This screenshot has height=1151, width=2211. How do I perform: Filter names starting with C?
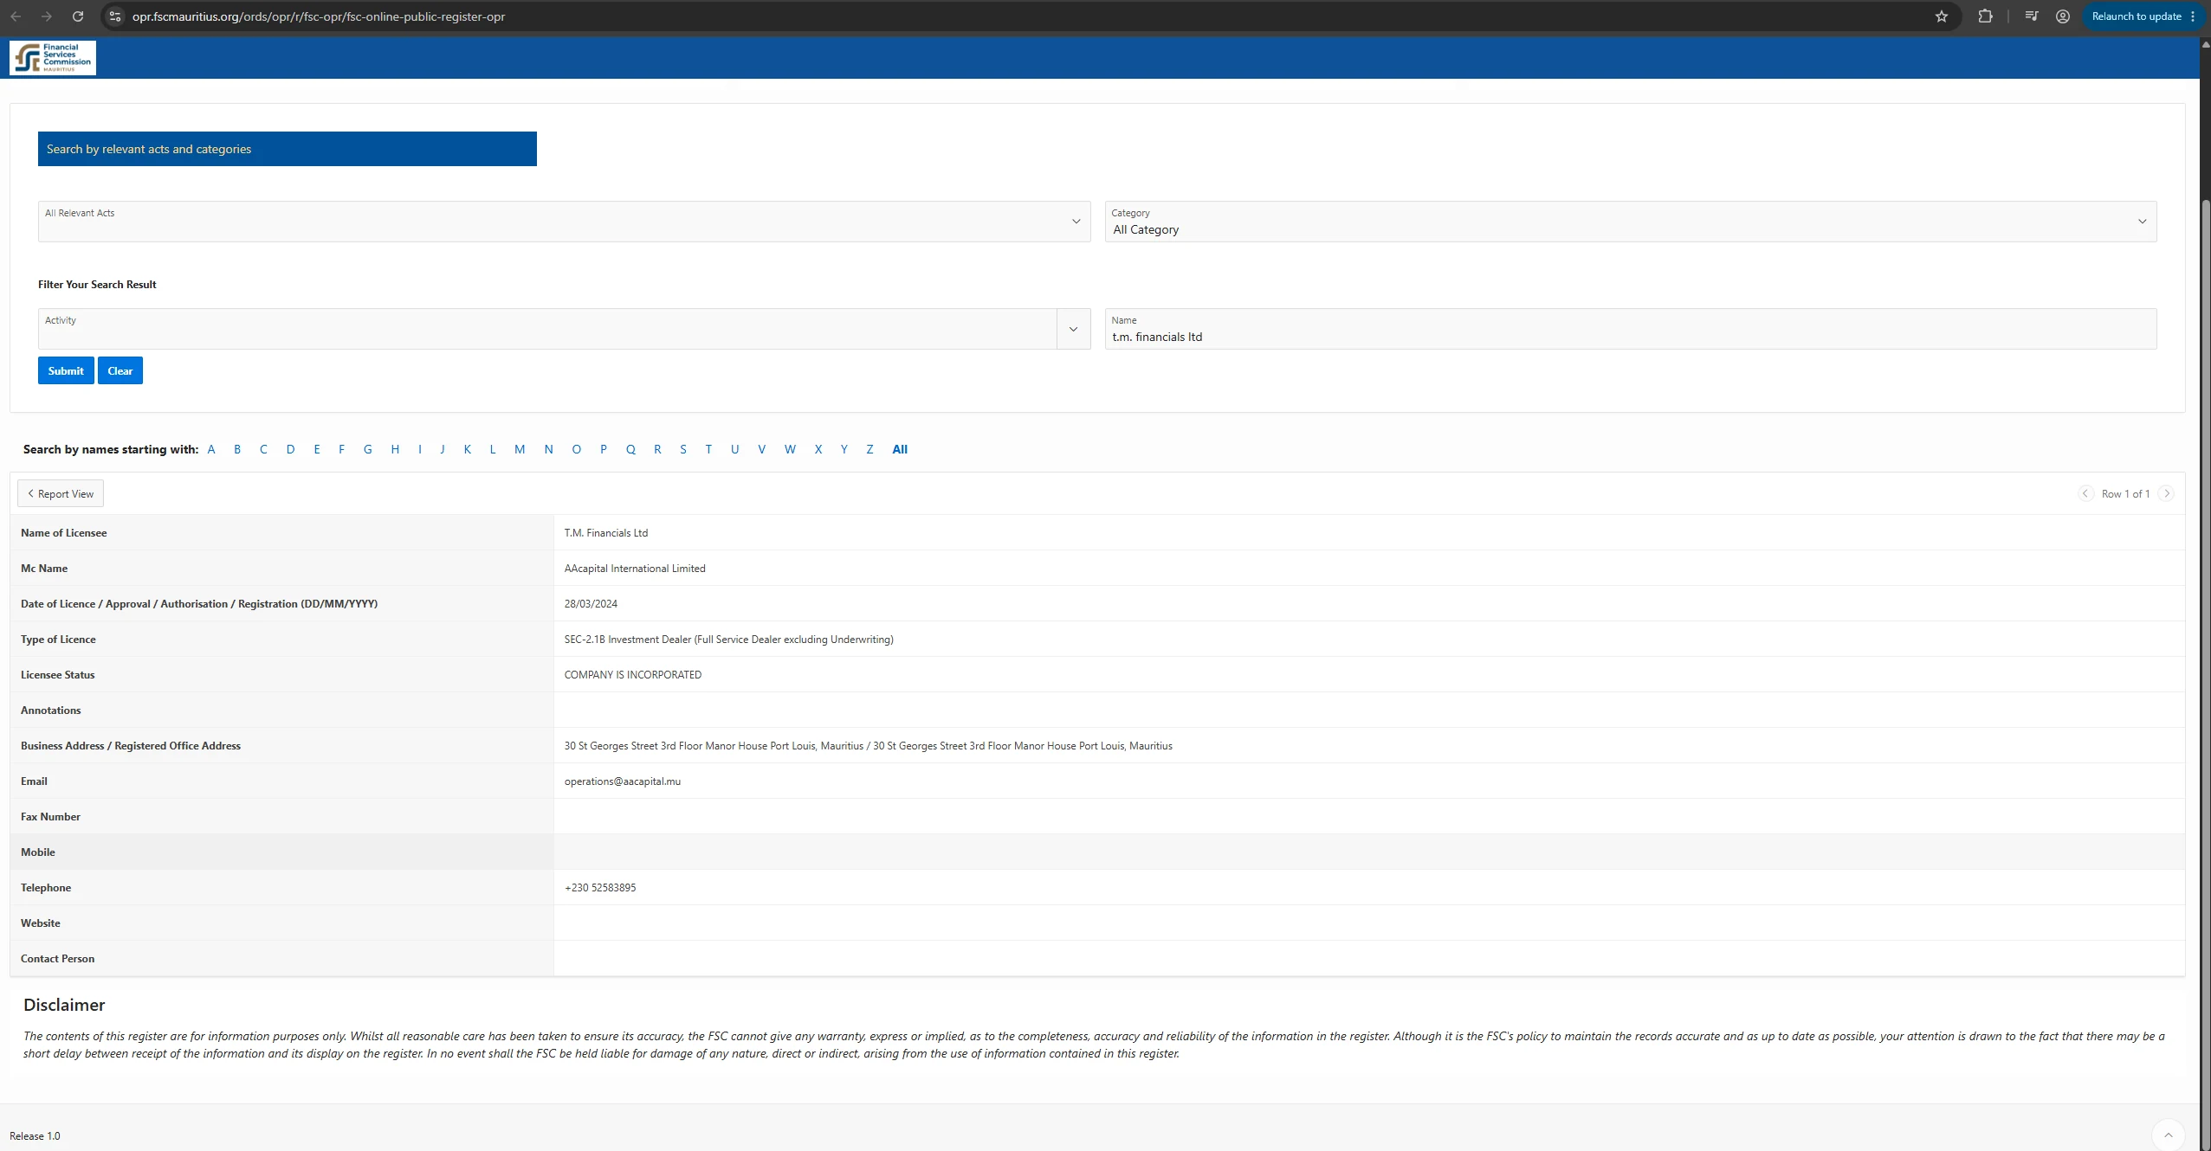(x=263, y=449)
